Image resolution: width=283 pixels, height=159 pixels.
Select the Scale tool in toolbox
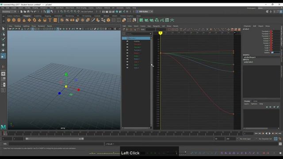[3, 56]
